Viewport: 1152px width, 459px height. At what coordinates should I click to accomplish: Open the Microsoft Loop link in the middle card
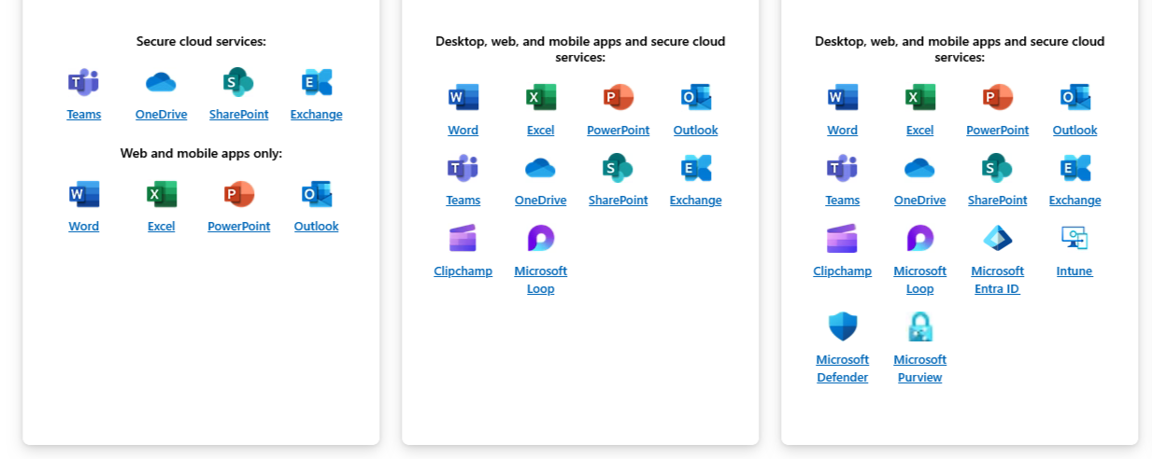click(x=541, y=280)
